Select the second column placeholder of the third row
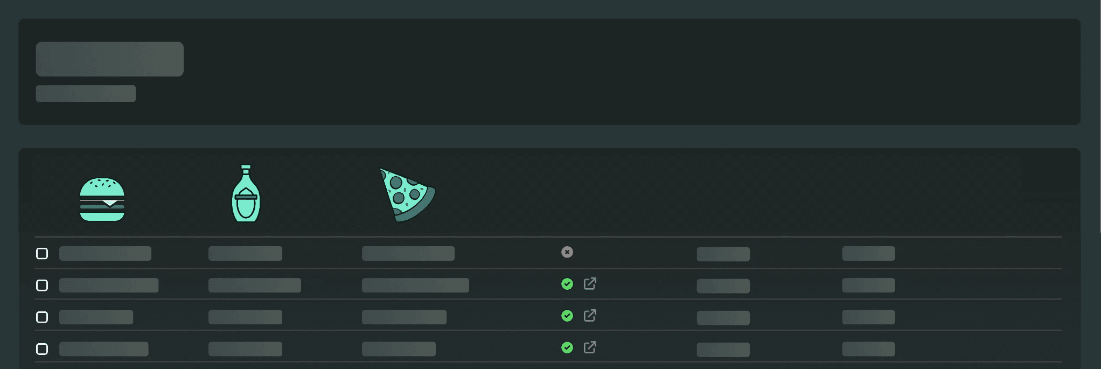The image size is (1101, 369). pos(247,316)
